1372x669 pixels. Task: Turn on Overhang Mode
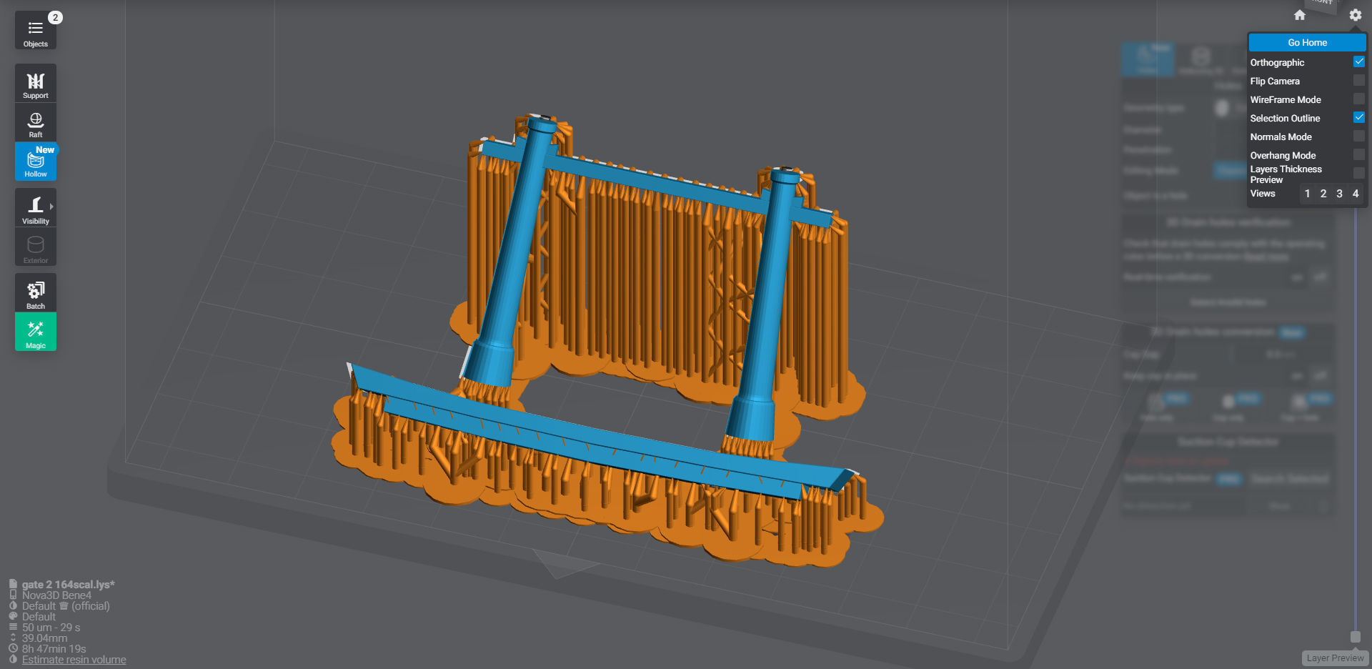[x=1359, y=155]
